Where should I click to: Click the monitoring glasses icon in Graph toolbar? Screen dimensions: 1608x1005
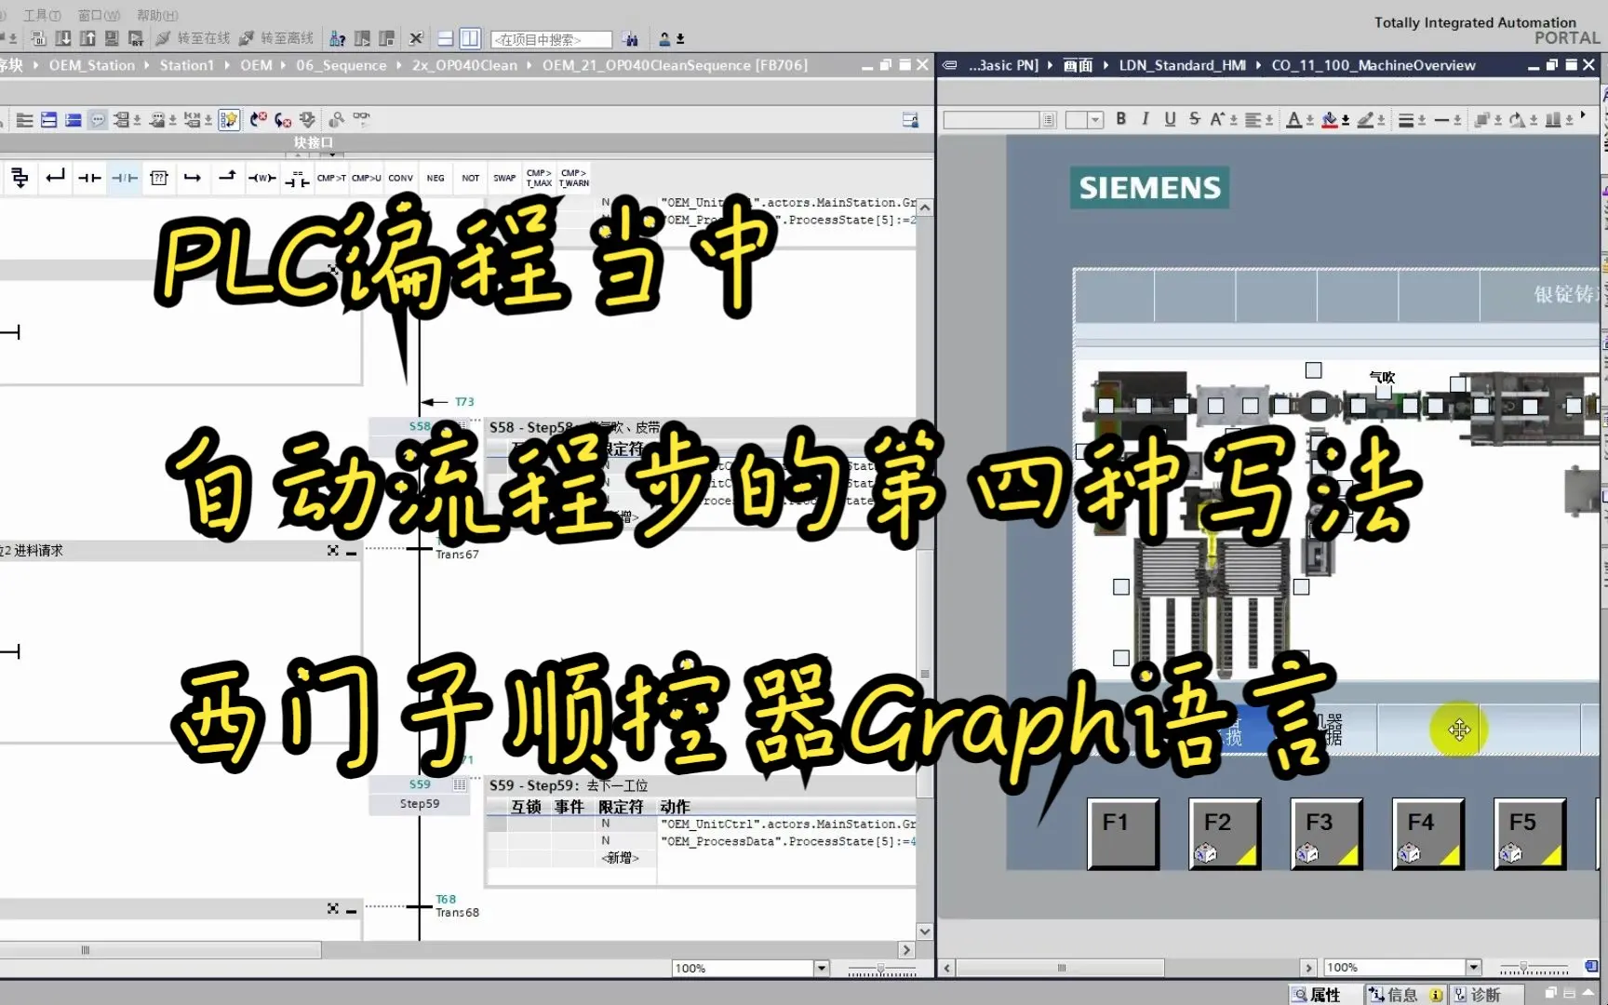pos(361,118)
